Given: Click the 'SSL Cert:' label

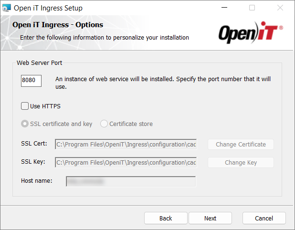Looking at the screenshot, I should tap(34, 144).
